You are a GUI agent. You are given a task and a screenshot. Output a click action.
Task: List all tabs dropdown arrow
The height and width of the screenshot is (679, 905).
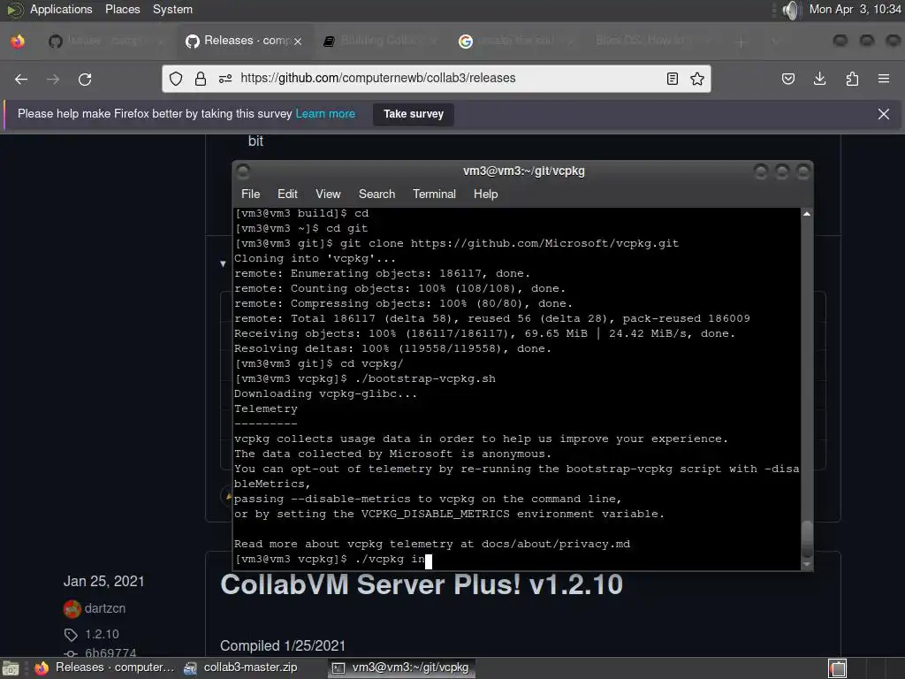click(776, 42)
